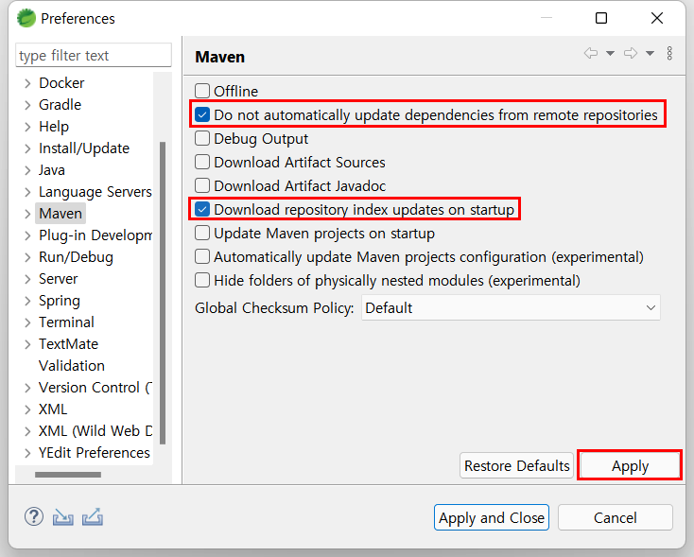Expand the Spring tree node
The height and width of the screenshot is (557, 694).
tap(27, 301)
